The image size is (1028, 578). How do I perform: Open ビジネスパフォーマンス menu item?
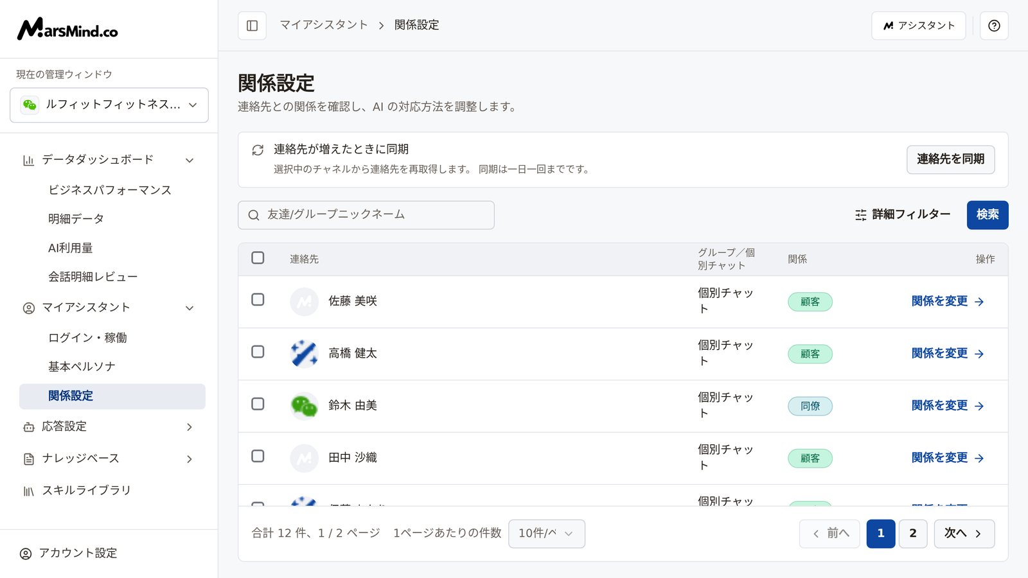click(110, 190)
